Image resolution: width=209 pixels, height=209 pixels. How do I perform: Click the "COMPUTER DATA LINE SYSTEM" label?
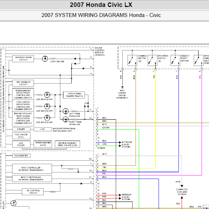[182, 192]
